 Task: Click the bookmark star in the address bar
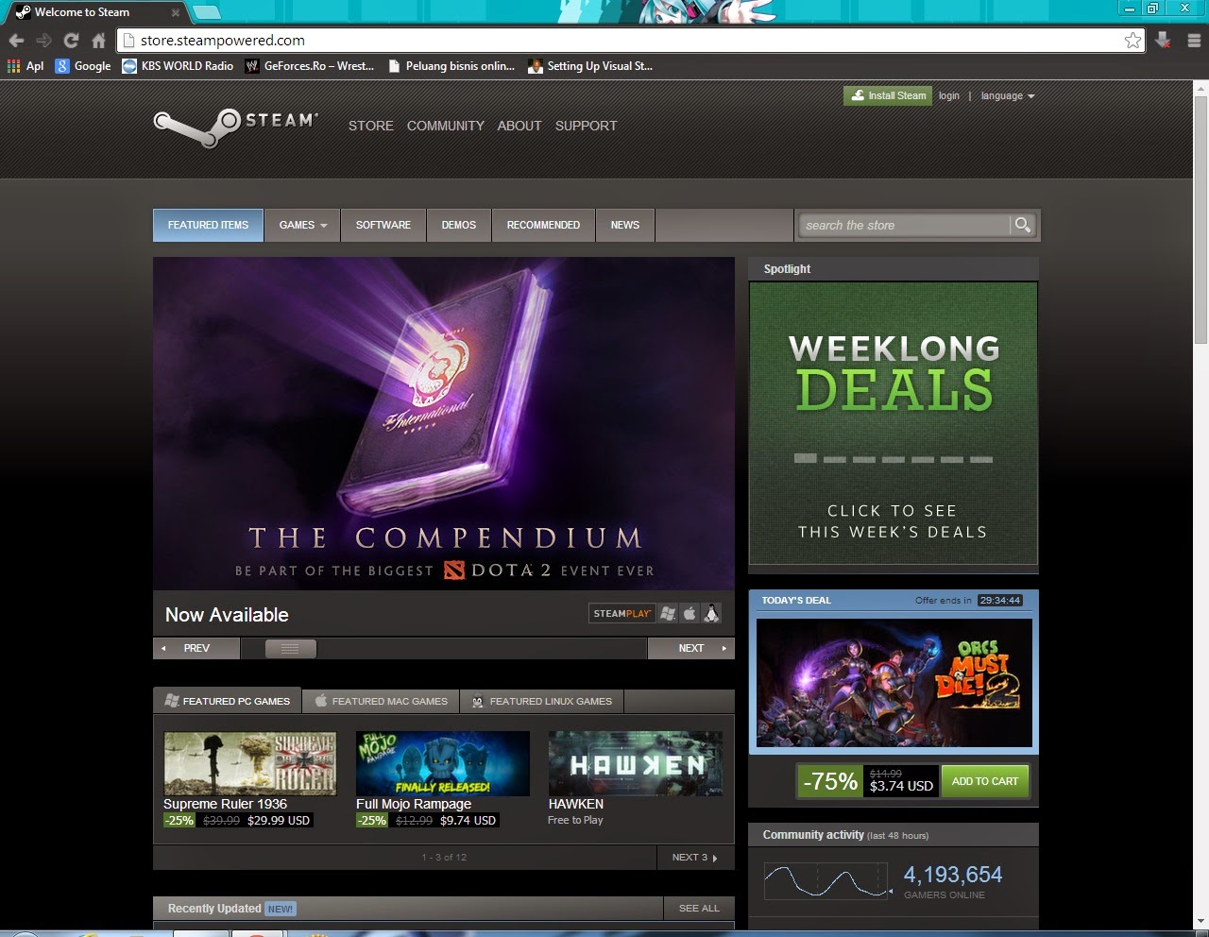tap(1132, 41)
